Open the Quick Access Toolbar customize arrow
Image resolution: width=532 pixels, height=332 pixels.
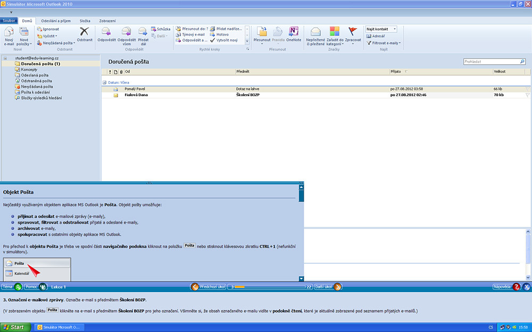[11, 12]
